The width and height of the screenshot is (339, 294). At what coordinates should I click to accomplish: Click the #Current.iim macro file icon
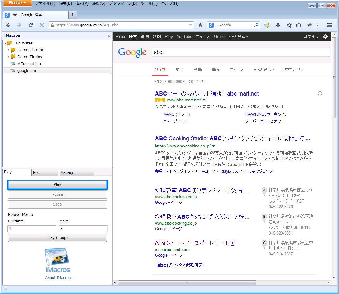click(13, 63)
